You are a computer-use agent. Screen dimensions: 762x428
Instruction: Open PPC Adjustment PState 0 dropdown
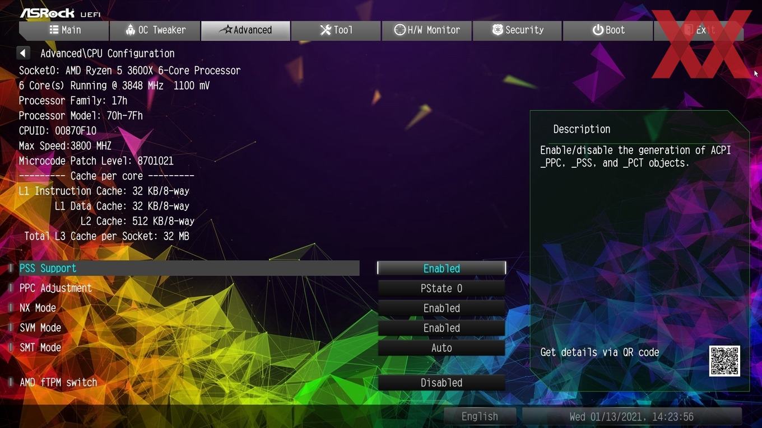(x=442, y=289)
